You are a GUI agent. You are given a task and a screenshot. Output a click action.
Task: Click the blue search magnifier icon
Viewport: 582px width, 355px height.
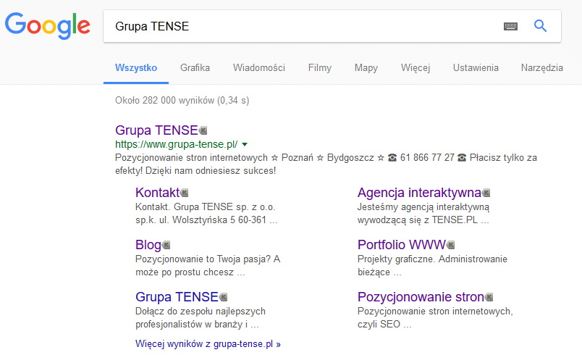[540, 26]
